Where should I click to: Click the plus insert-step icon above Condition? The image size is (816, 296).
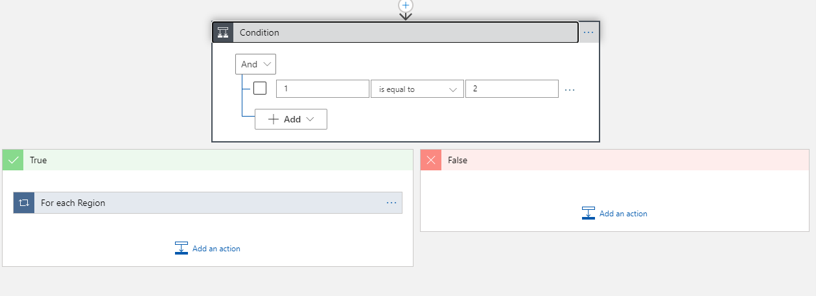(406, 5)
